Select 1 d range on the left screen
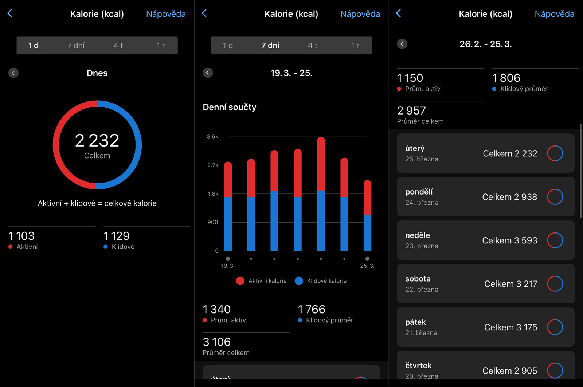583x387 pixels. click(34, 45)
